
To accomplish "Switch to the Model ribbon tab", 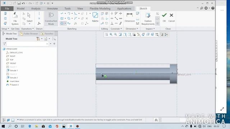I will click(x=20, y=9).
